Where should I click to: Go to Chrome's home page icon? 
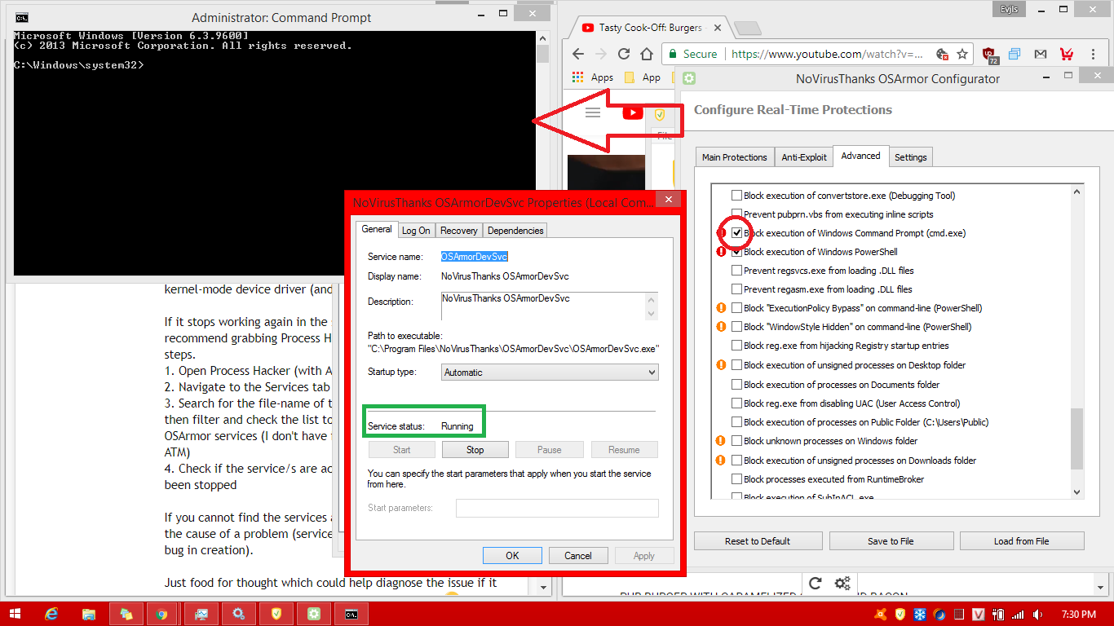(x=647, y=54)
